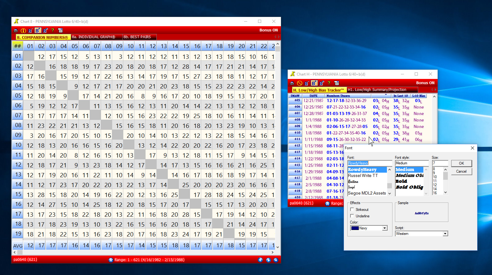Click the blue left arrow icon in Chart 8 status bar
492x275 pixels.
pos(260,260)
